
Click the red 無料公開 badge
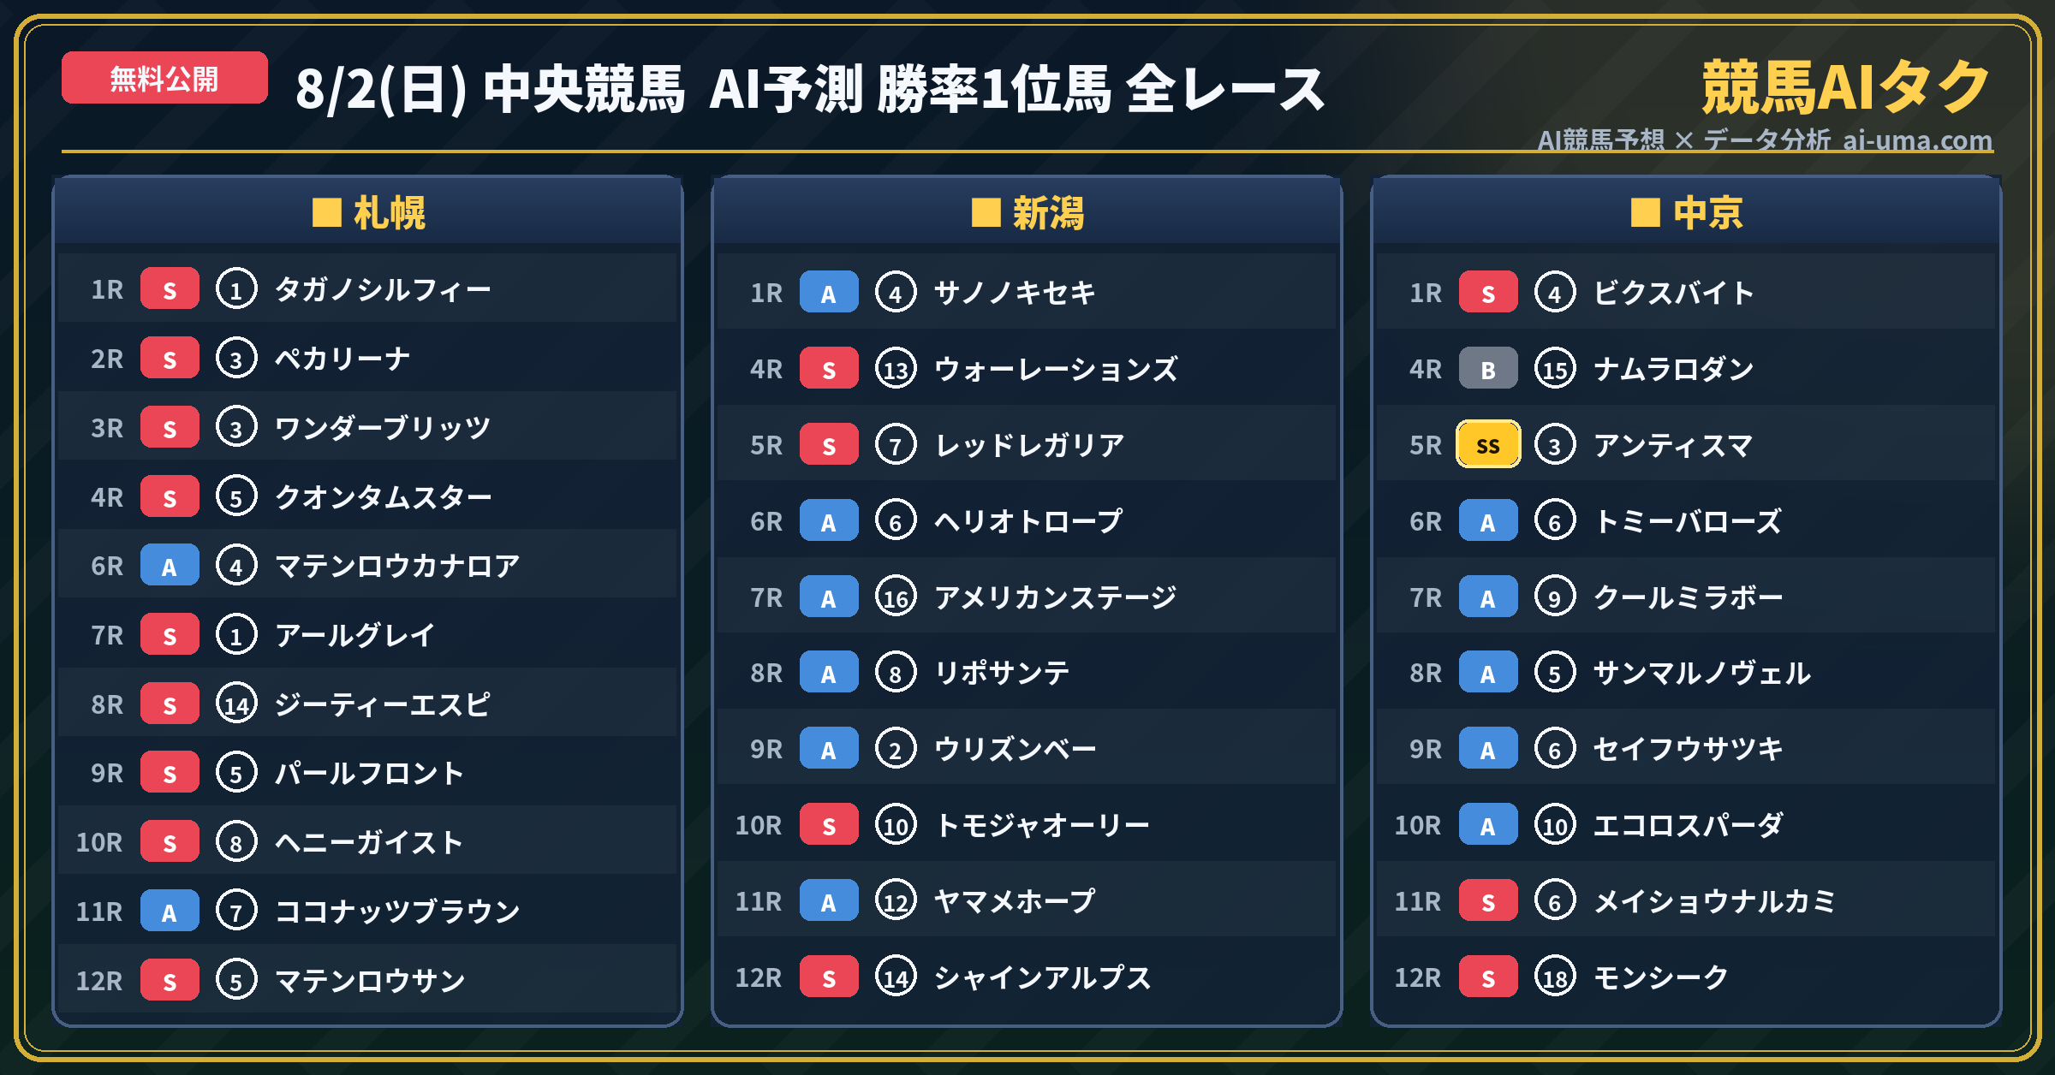164,79
